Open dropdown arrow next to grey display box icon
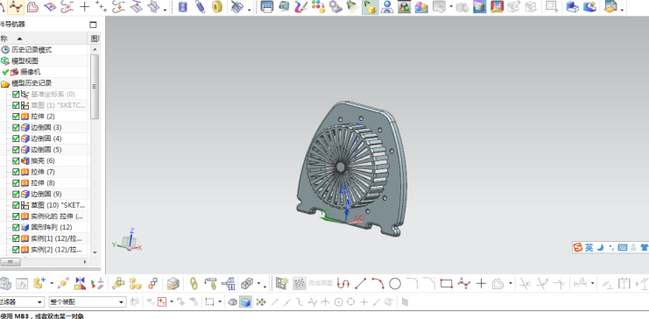This screenshot has height=319, width=649. coord(451,7)
